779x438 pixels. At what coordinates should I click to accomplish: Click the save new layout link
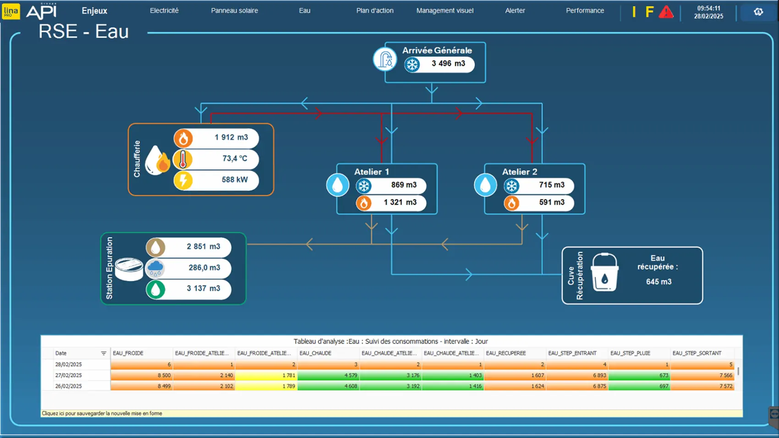[102, 413]
